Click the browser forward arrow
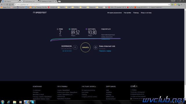Screen dimensions: 186x104 tap(4, 5)
